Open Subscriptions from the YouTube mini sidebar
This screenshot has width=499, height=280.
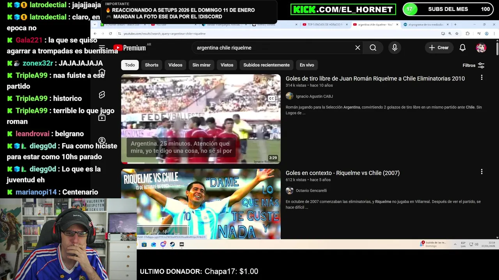pyautogui.click(x=102, y=118)
